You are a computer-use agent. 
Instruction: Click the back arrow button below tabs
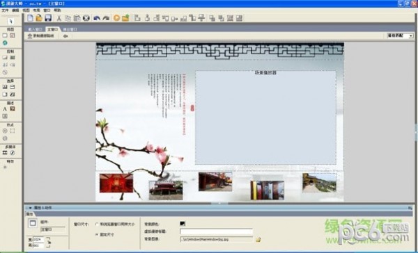(65, 36)
